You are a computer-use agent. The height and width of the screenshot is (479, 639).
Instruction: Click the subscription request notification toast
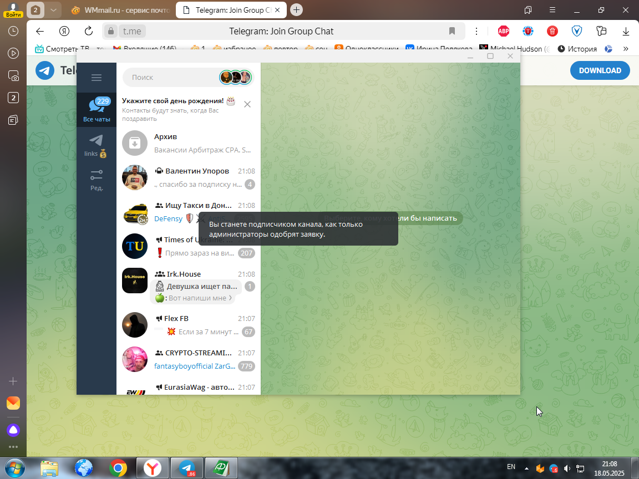click(298, 229)
